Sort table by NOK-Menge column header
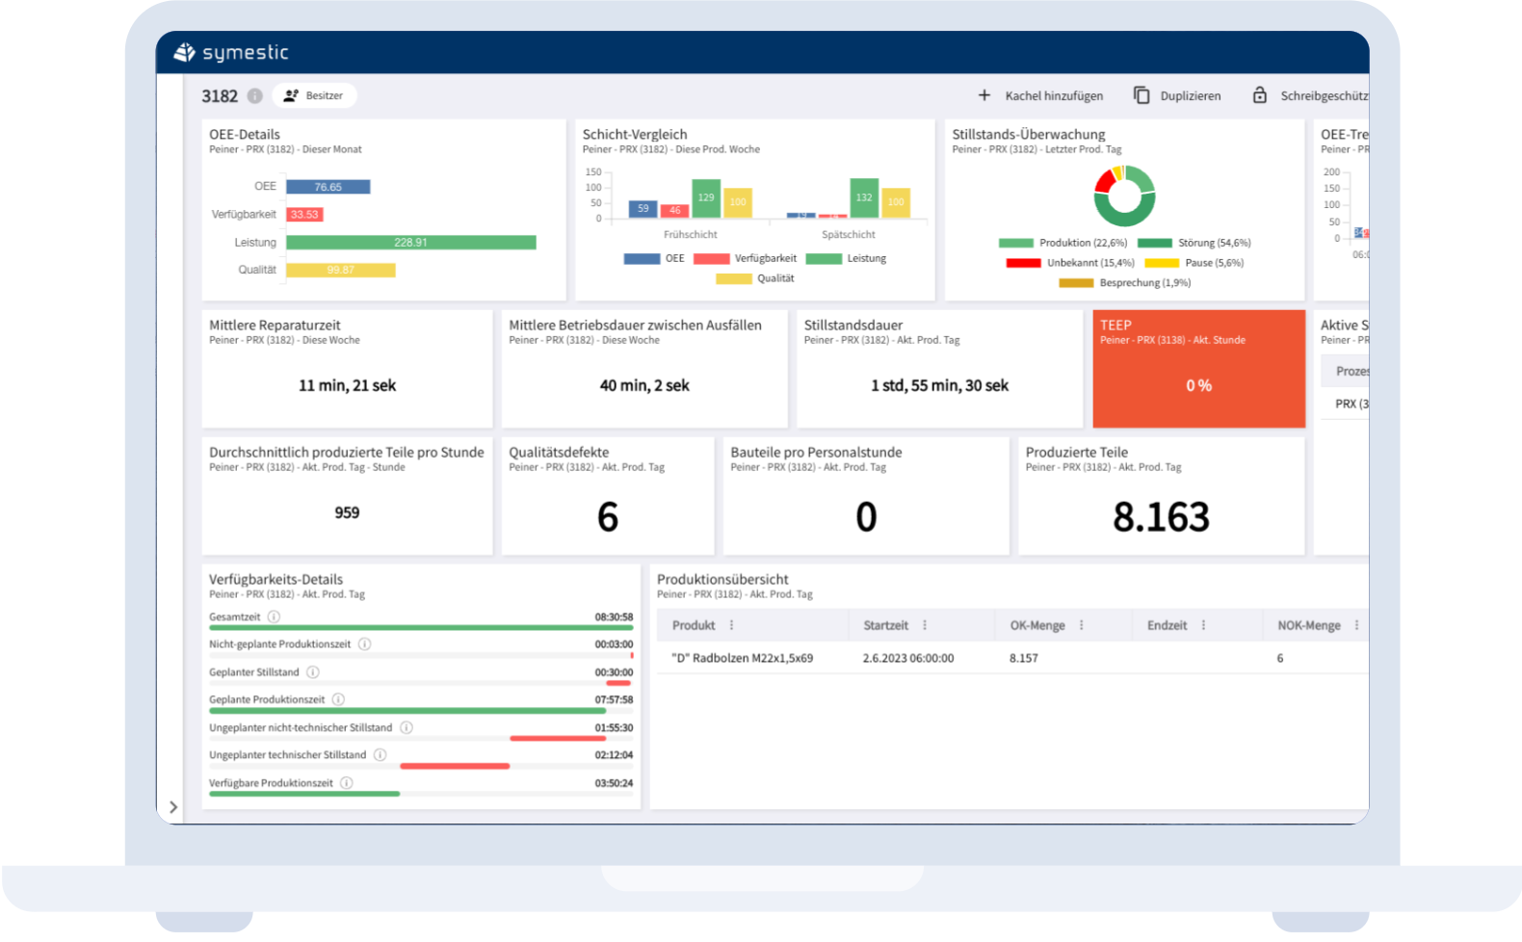The width and height of the screenshot is (1522, 942). point(1308,626)
